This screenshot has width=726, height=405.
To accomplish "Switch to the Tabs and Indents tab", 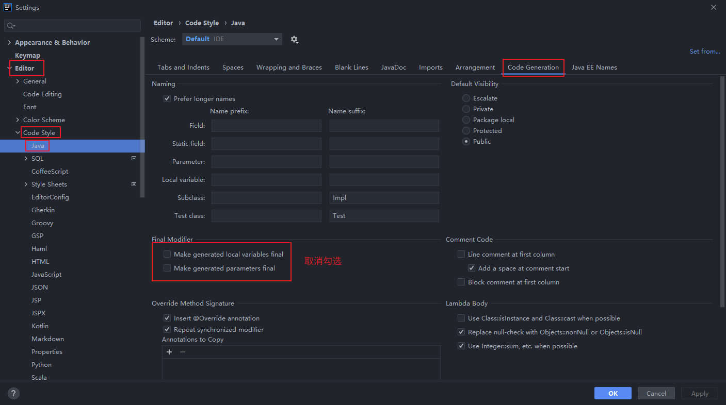I will pyautogui.click(x=183, y=67).
